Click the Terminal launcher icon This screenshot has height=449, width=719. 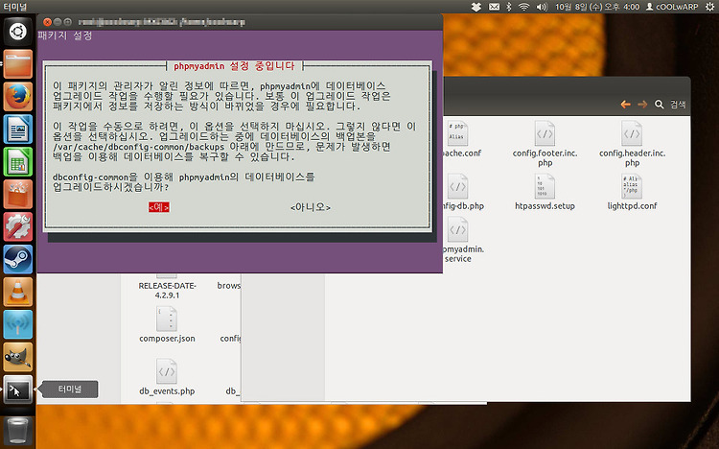point(18,390)
